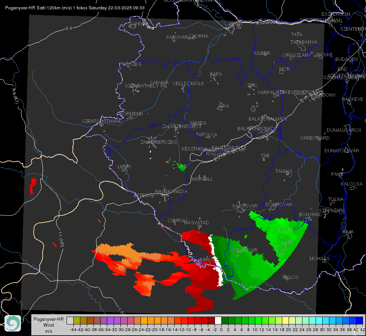Choose the blue swatch between 40 and 42
The width and height of the screenshot is (366, 336).
360,320
